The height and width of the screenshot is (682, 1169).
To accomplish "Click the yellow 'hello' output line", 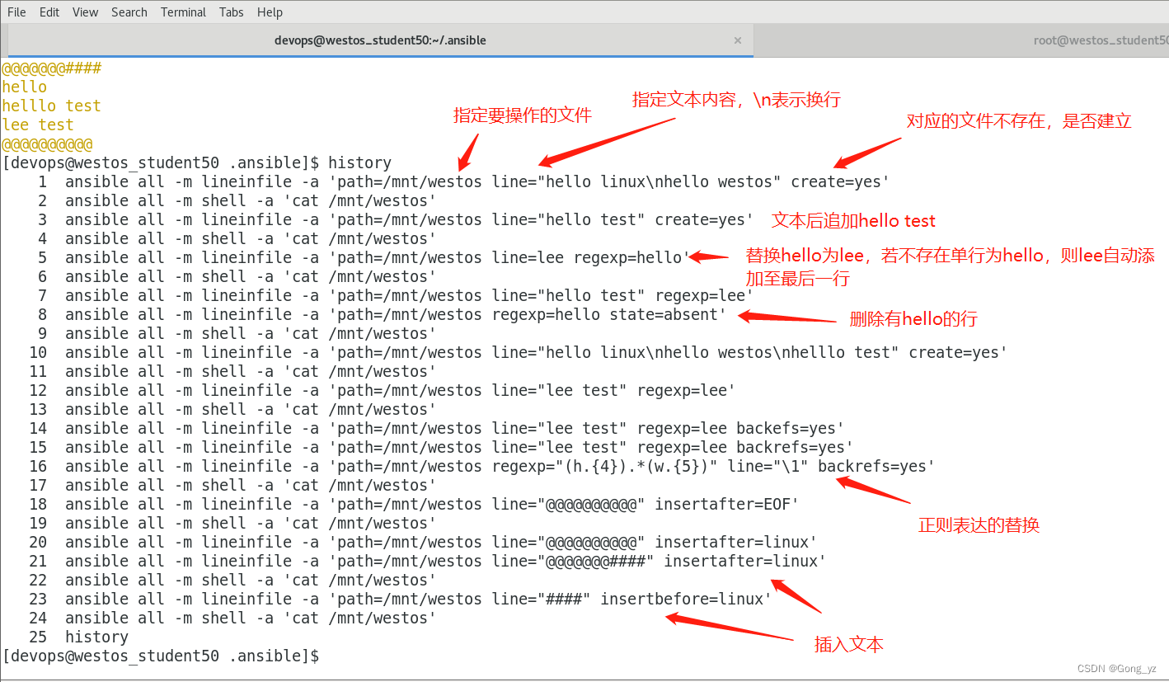I will (25, 87).
